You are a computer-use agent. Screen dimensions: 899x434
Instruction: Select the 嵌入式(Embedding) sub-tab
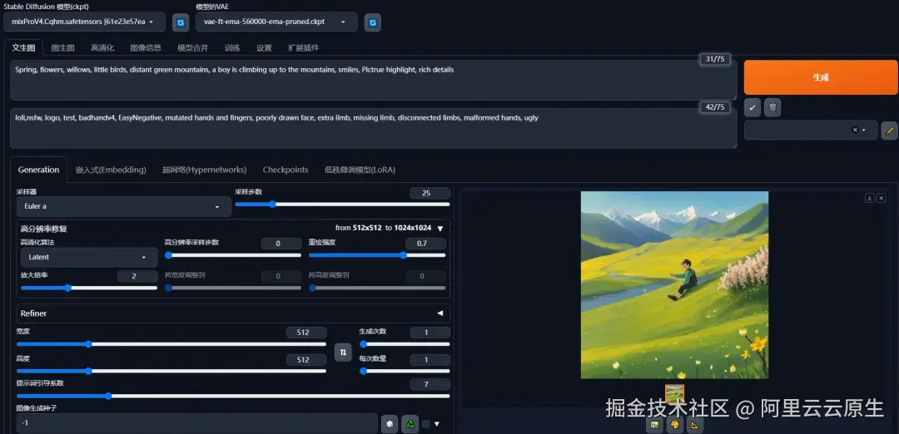tap(111, 170)
